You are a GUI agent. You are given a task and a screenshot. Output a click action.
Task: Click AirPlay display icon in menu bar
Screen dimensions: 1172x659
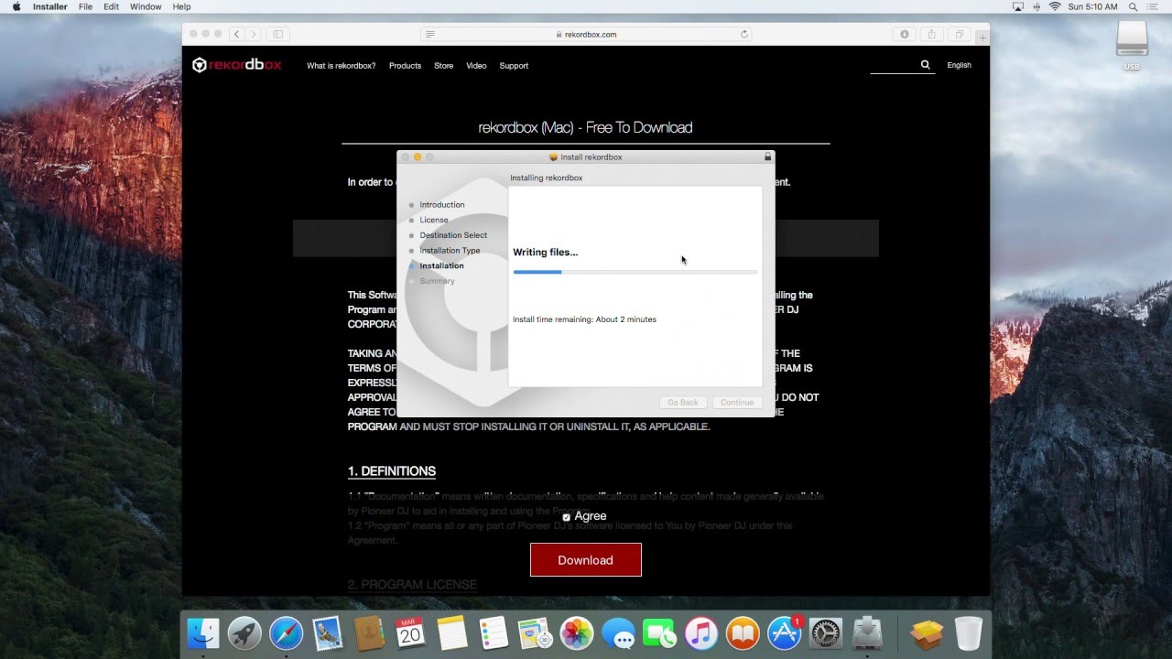[x=1018, y=6]
